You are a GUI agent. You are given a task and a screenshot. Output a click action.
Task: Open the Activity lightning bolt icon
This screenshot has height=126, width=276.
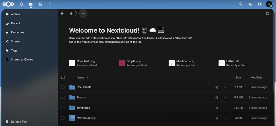click(x=50, y=4)
